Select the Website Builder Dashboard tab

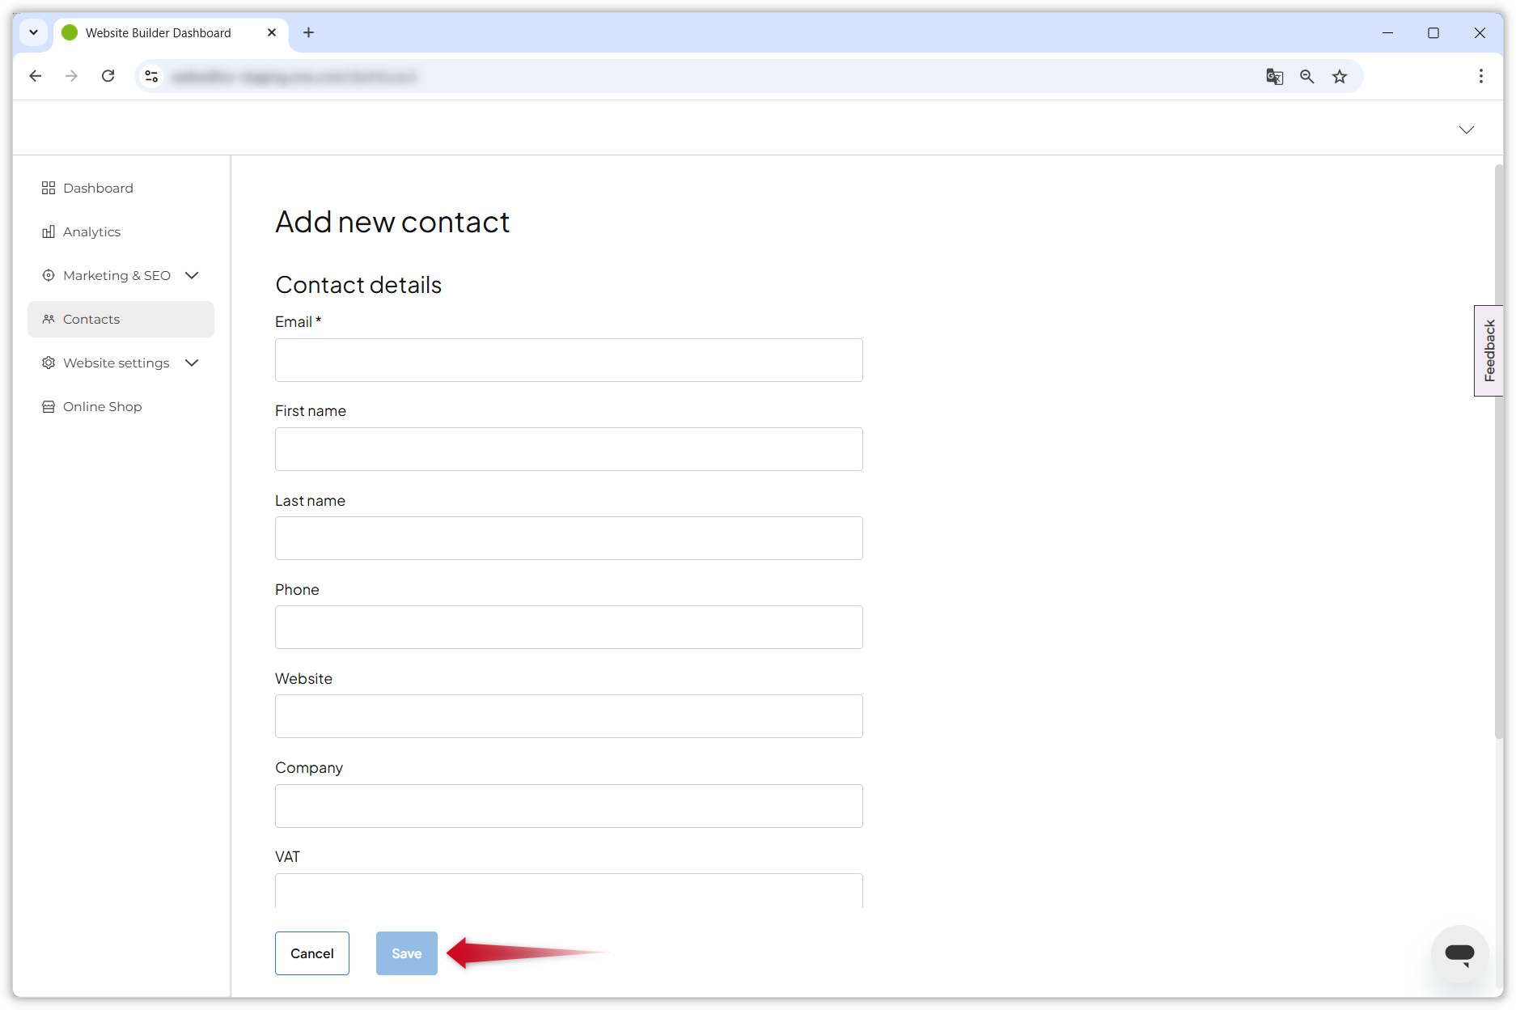158,32
